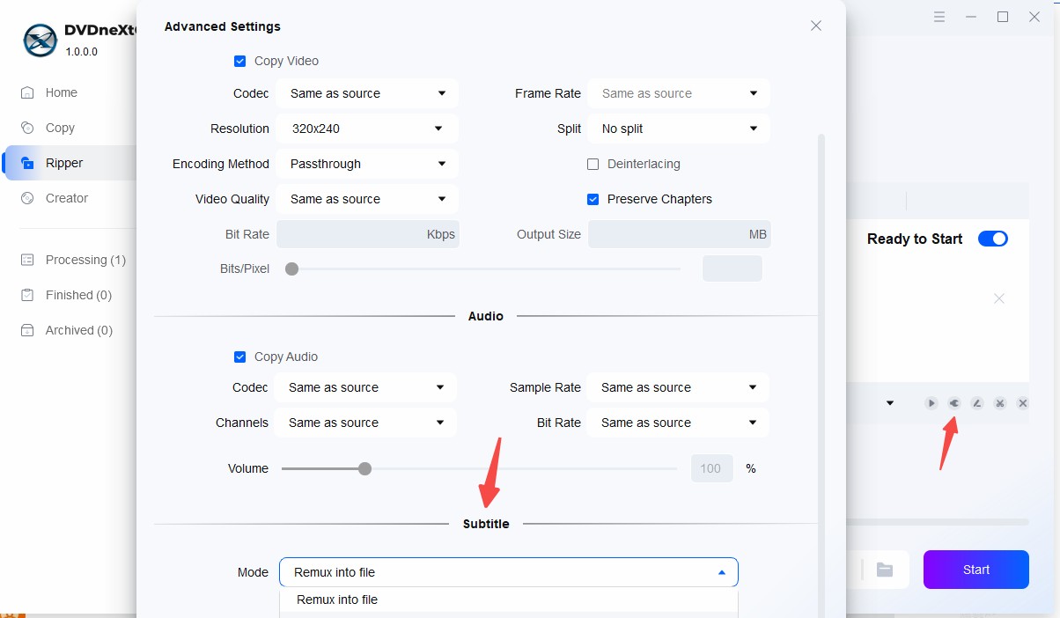This screenshot has height=618, width=1060.
Task: Click the Volume slider handle
Action: 364,468
